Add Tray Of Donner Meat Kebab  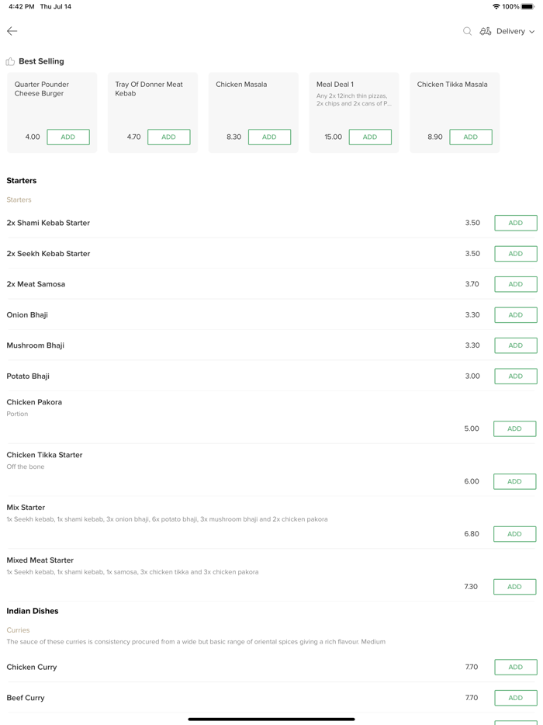coord(168,137)
